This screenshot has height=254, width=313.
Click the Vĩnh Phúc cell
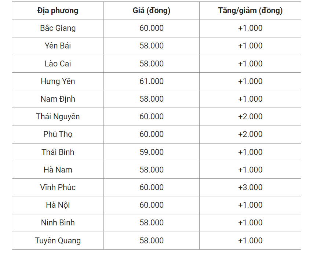(58, 187)
